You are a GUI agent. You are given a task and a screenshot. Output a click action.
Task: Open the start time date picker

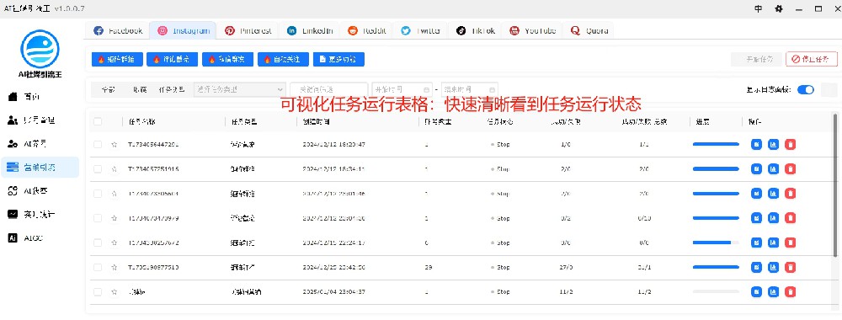pyautogui.click(x=402, y=89)
